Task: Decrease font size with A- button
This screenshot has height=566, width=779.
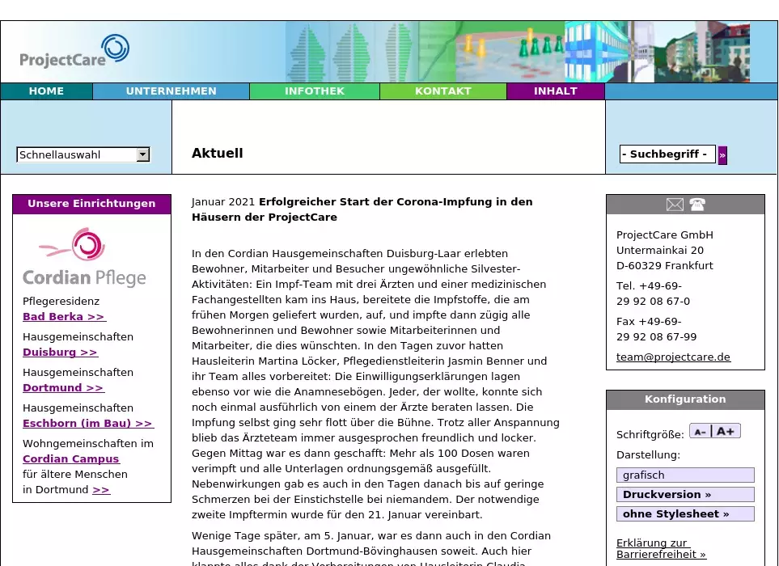Action: coord(701,432)
